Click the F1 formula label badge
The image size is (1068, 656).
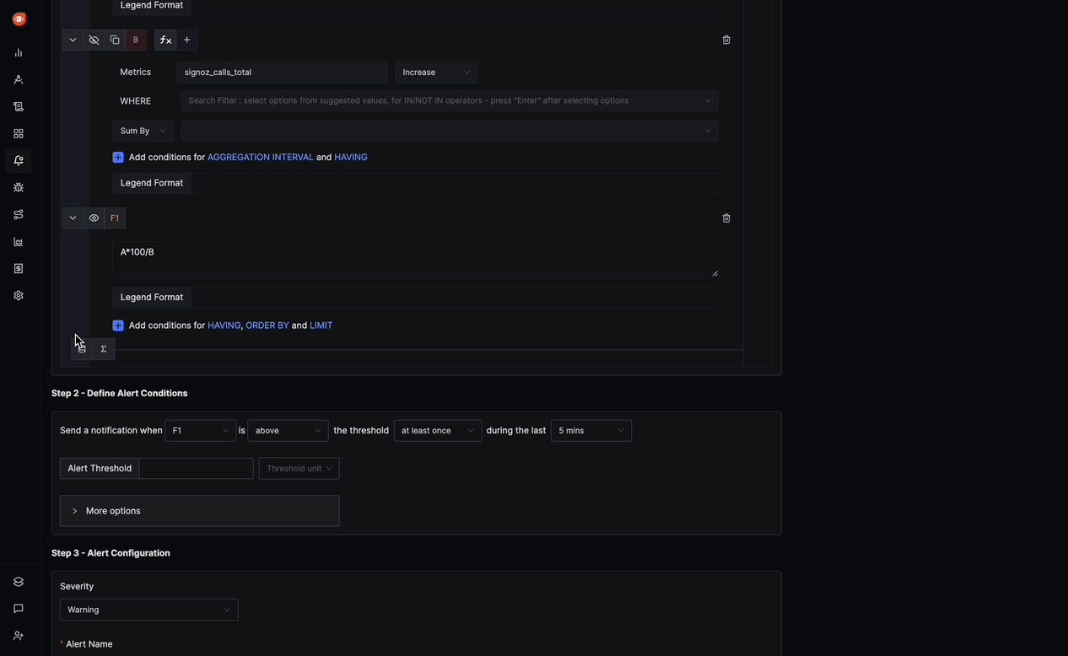115,218
